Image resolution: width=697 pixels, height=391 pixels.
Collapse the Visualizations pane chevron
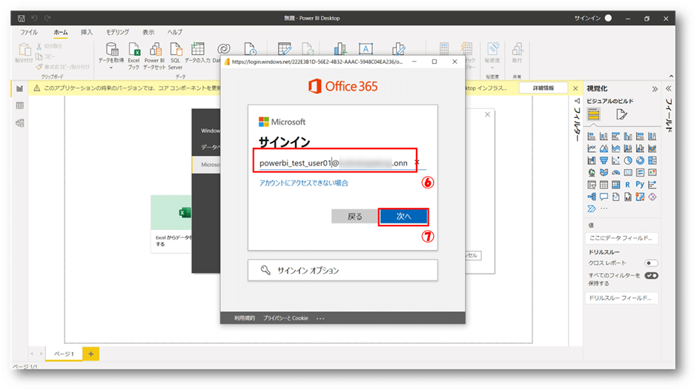click(654, 89)
